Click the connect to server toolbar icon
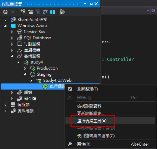 coord(30,12)
